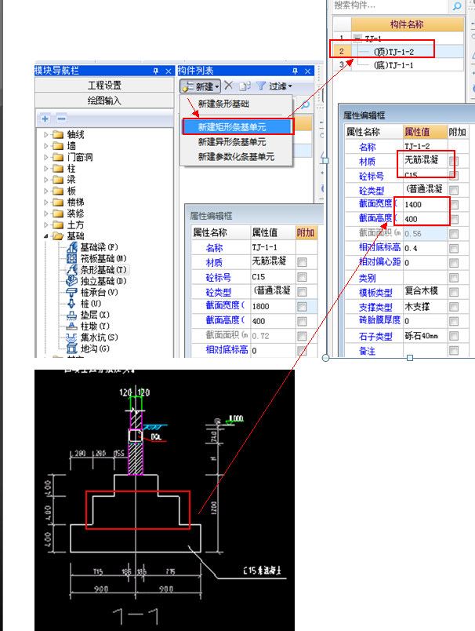Image resolution: width=475 pixels, height=631 pixels.
Task: Click the copy component icon in 构件列表 toolbar
Action: pyautogui.click(x=245, y=86)
